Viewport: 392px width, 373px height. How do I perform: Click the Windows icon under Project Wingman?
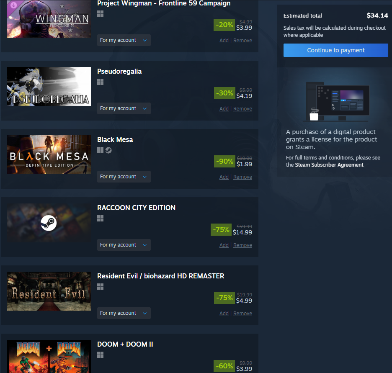click(100, 14)
